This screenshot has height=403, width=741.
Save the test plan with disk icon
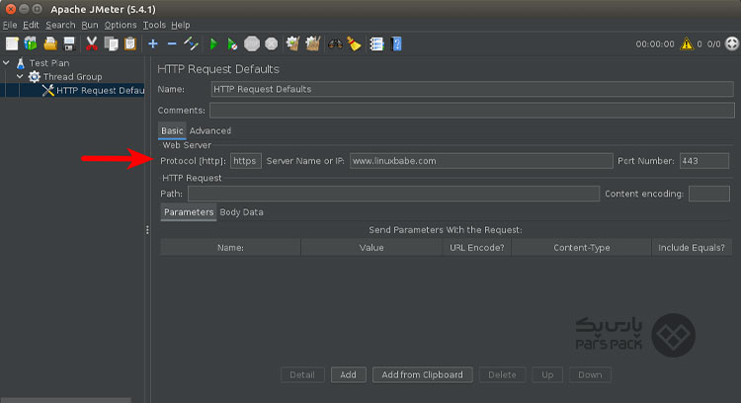coord(69,43)
